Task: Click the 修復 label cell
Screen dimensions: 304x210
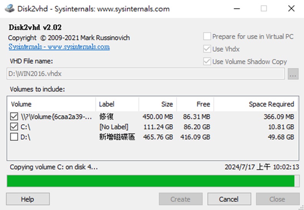Action: [x=106, y=117]
